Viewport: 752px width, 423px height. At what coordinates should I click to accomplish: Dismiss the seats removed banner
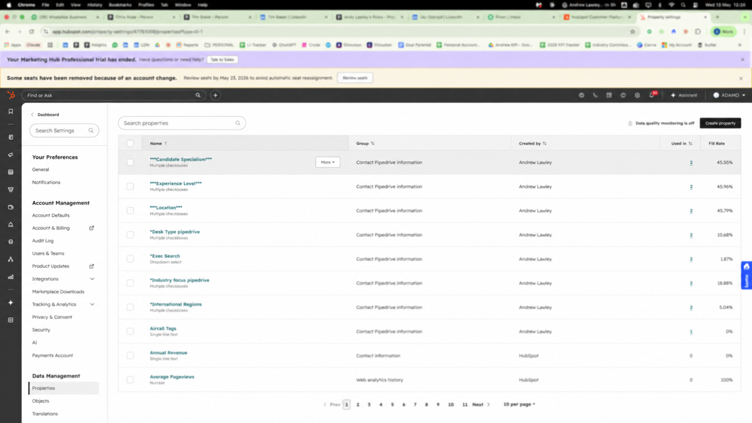[x=741, y=78]
